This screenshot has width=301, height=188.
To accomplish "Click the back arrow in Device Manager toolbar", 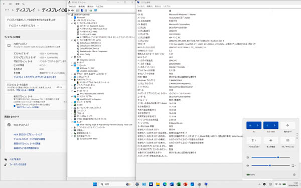I will point(69,11).
